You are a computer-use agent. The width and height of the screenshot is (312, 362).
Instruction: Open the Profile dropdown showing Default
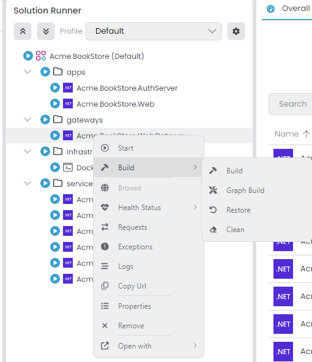154,31
